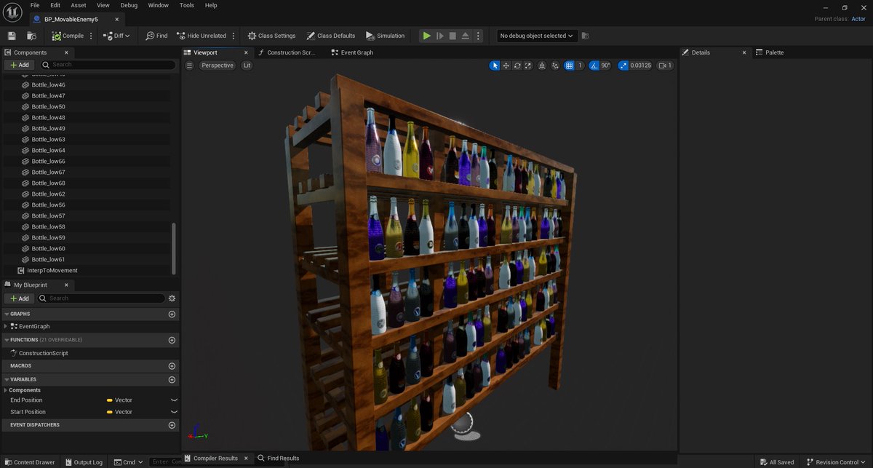Change rotation snap value 90°
The width and height of the screenshot is (873, 468).
pyautogui.click(x=605, y=66)
